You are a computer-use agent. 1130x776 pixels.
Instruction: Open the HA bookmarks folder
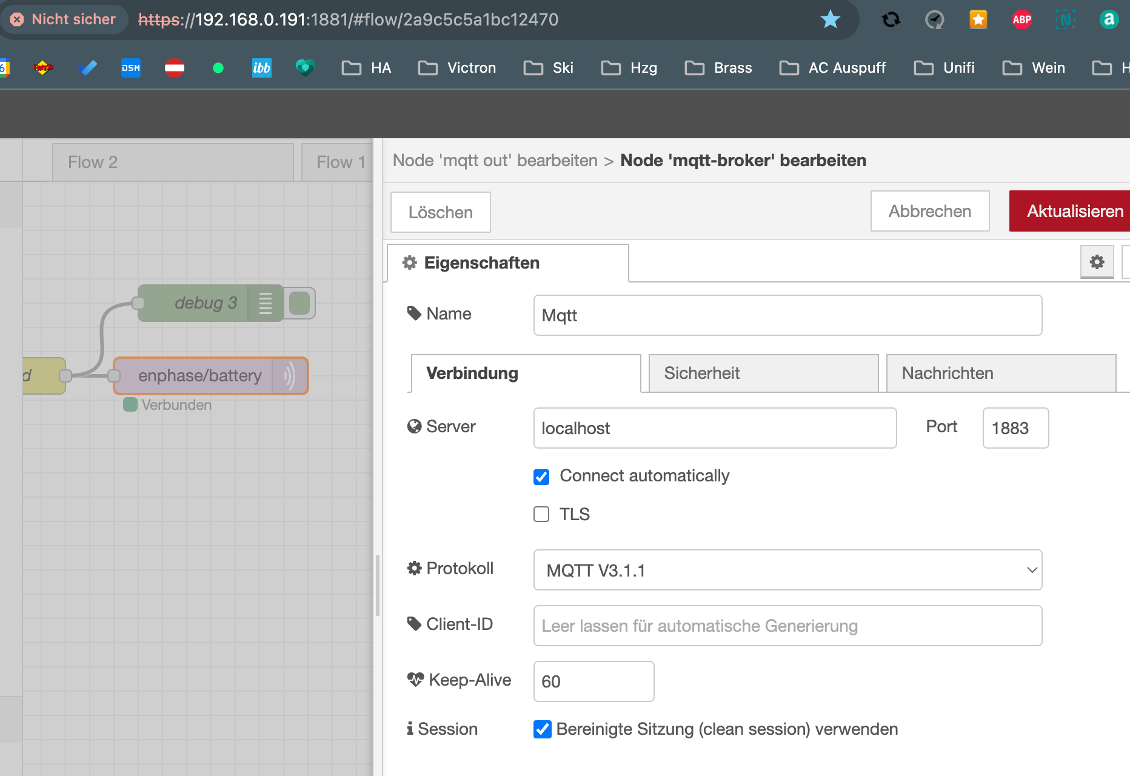tap(367, 68)
